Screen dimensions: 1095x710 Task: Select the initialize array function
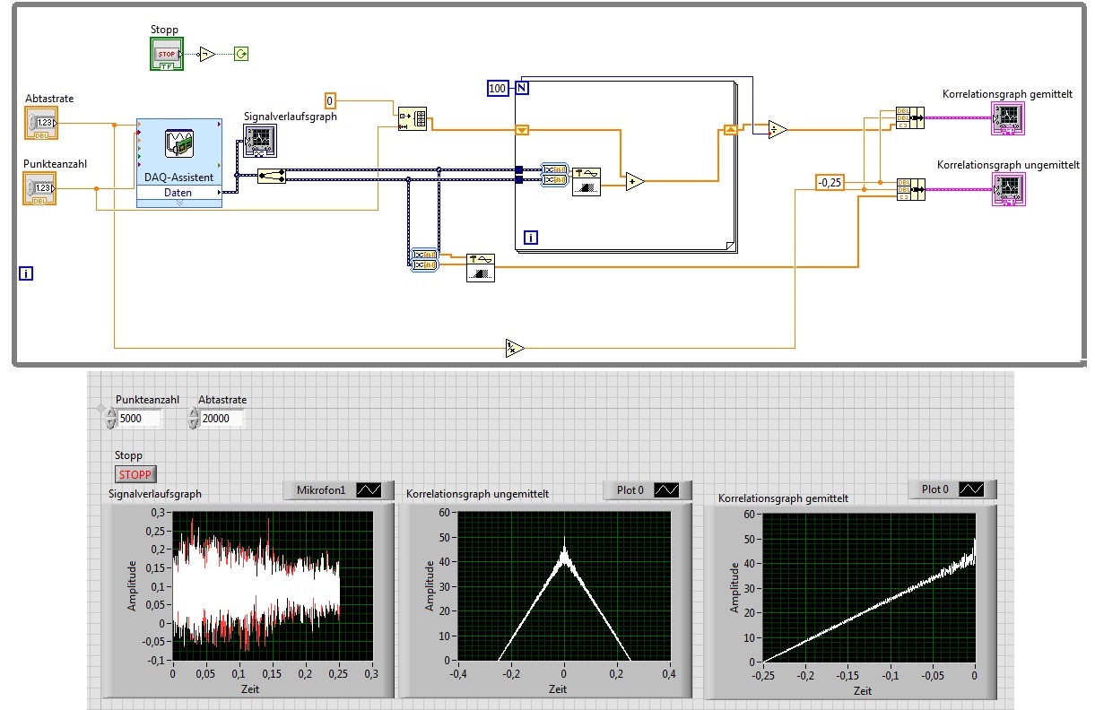coord(413,118)
